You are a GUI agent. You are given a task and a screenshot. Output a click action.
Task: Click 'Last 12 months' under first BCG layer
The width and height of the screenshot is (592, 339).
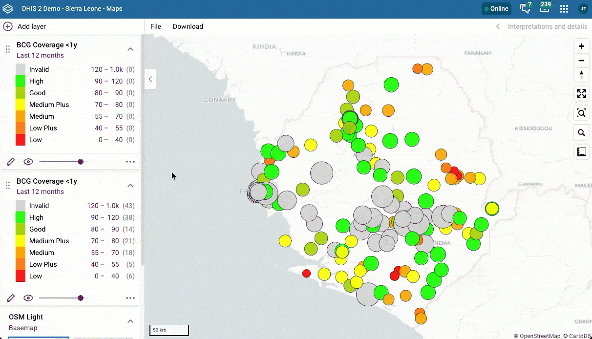pyautogui.click(x=40, y=55)
